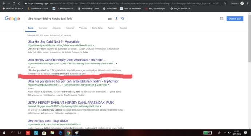Open the Youtube Mp3 Dönü... bookmark
Image resolution: width=251 pixels, height=136 pixels.
tap(89, 9)
